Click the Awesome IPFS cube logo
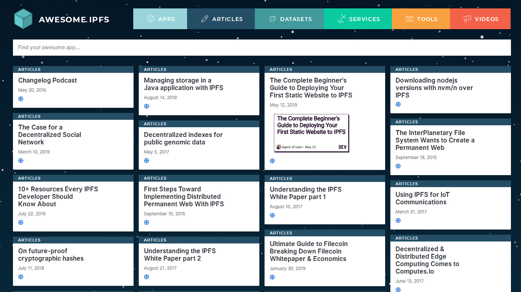This screenshot has width=521, height=292. (x=23, y=19)
